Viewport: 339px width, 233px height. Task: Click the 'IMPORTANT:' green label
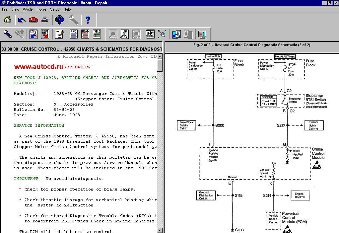tap(27, 179)
